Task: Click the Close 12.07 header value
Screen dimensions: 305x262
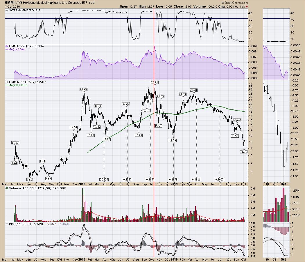Action: (182, 6)
